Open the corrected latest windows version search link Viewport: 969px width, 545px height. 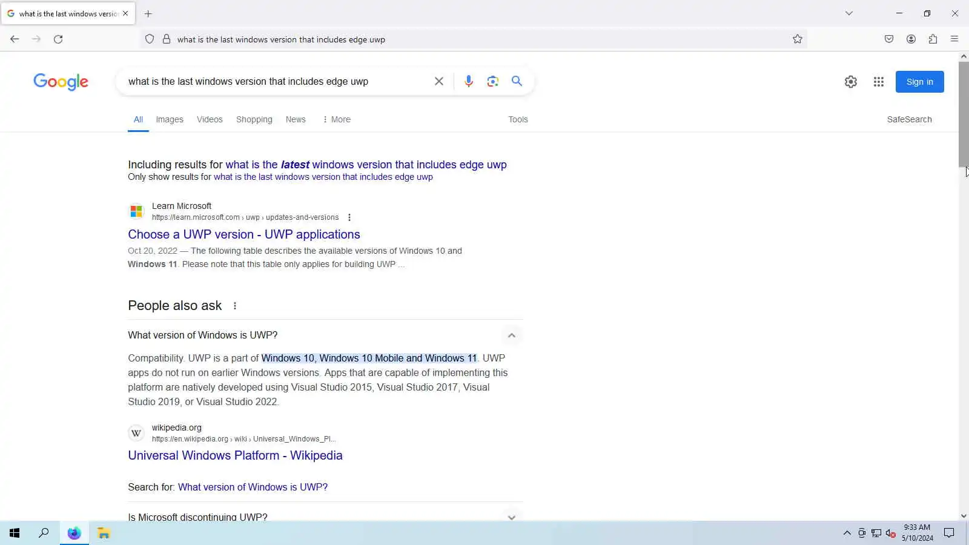coord(366,165)
